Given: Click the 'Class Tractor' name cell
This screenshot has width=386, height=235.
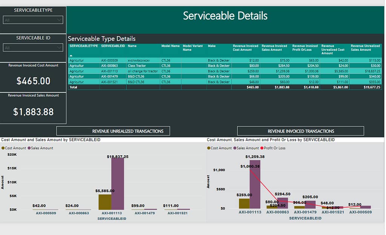Looking at the screenshot, I should 137,66.
